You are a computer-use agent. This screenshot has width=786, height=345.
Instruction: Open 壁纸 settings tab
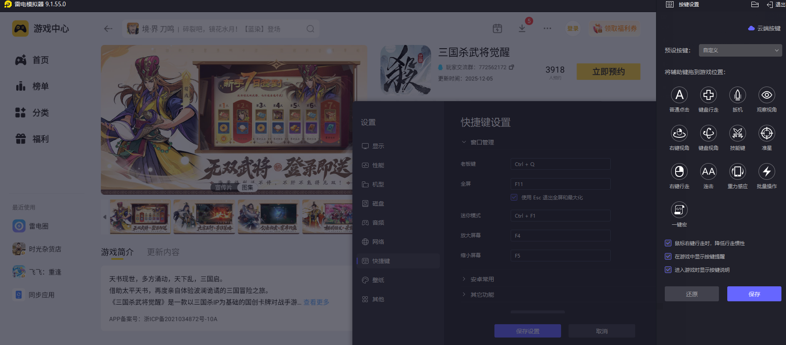398,280
